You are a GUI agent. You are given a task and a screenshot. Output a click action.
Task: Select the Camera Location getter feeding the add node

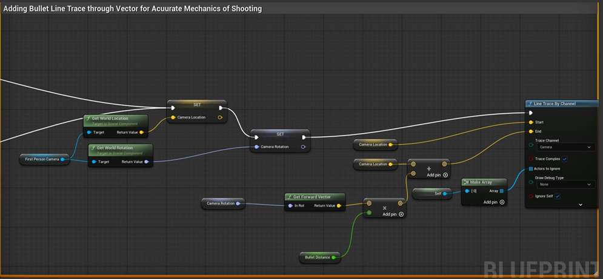click(x=375, y=164)
